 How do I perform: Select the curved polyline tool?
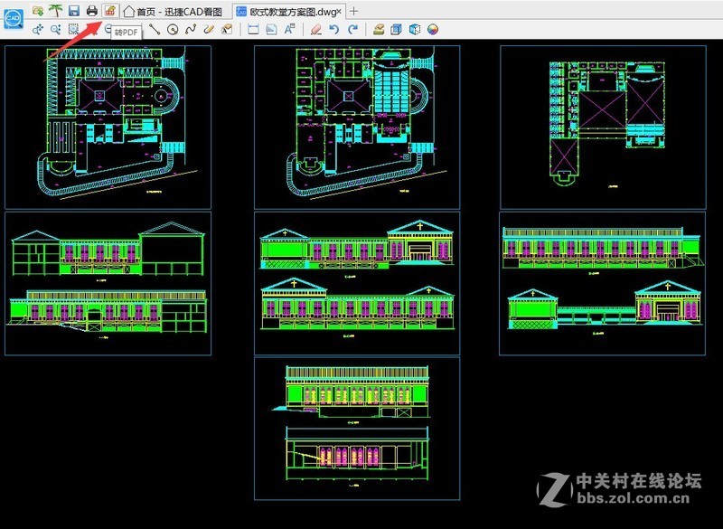tap(191, 30)
